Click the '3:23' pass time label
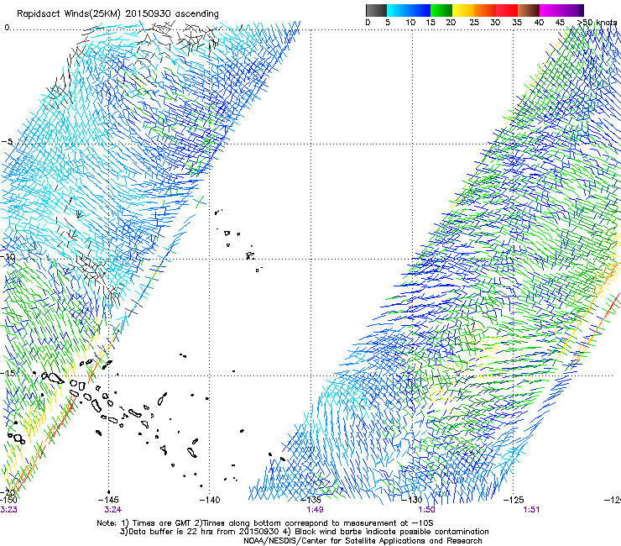This screenshot has width=621, height=546. click(x=8, y=510)
